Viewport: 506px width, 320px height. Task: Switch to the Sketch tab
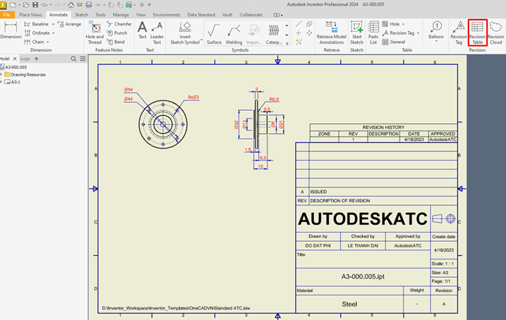[81, 15]
